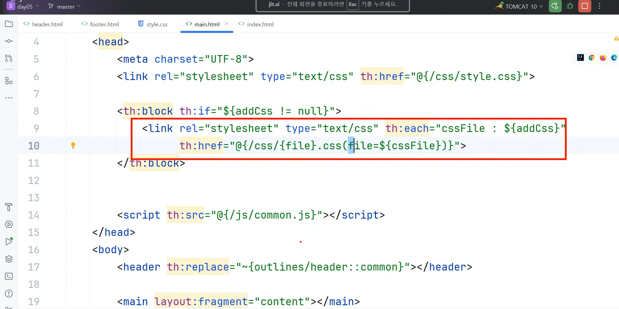Show more tool windows ellipsis

pos(9,98)
